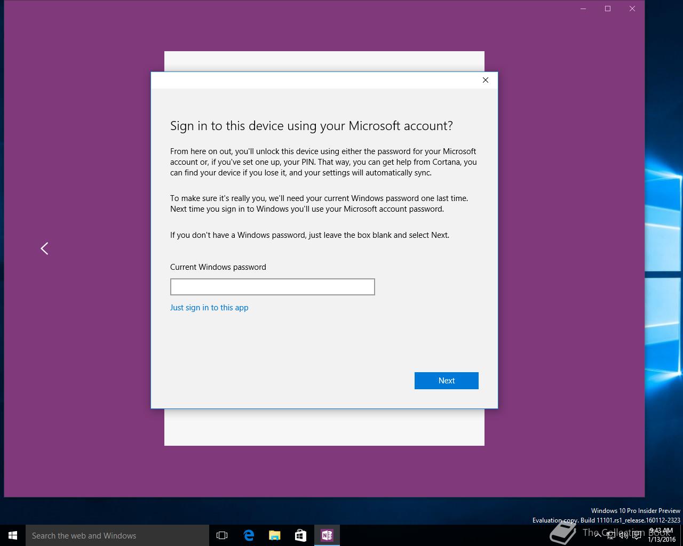
Task: Maximize the OneNote window
Action: click(608, 9)
